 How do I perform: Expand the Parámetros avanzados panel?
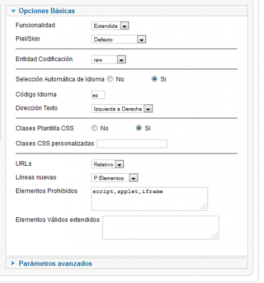tap(13, 263)
